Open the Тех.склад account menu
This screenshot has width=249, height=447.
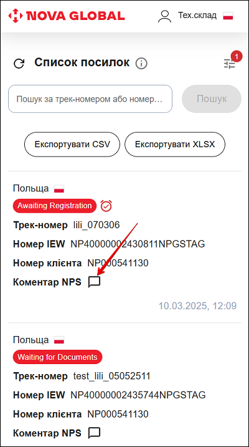pos(197,16)
